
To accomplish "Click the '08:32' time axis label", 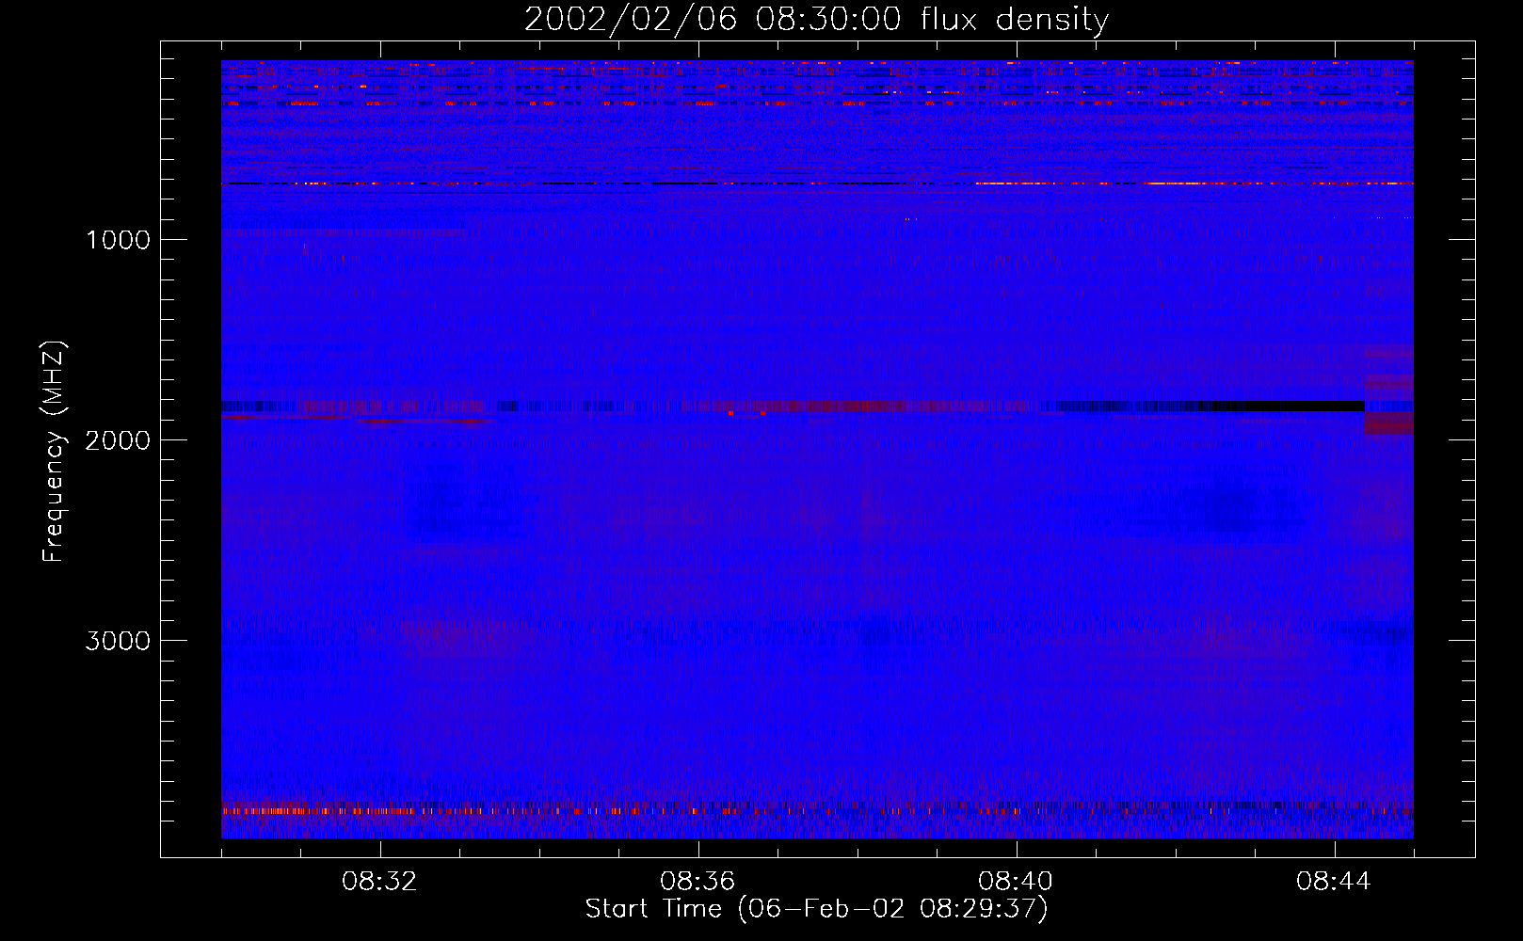I will point(379,882).
